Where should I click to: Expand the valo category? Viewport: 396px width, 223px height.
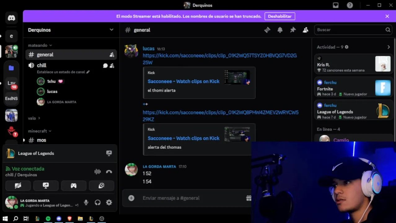pyautogui.click(x=34, y=118)
